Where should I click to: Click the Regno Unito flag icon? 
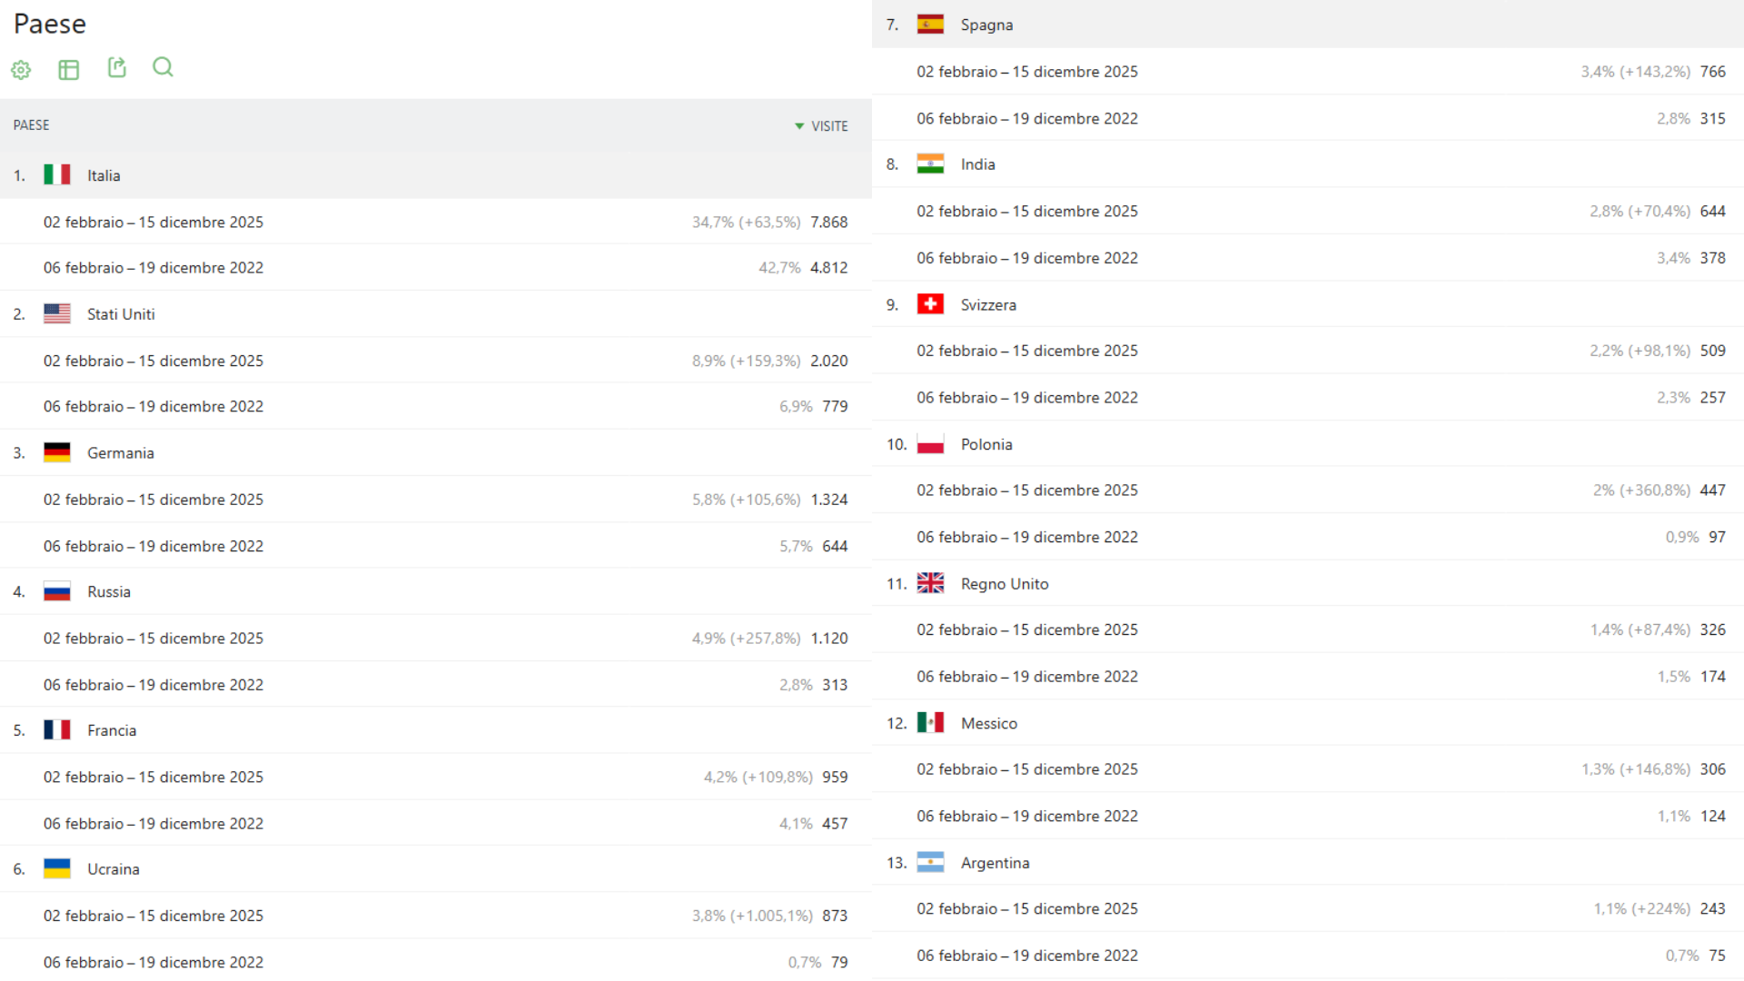[x=930, y=583]
